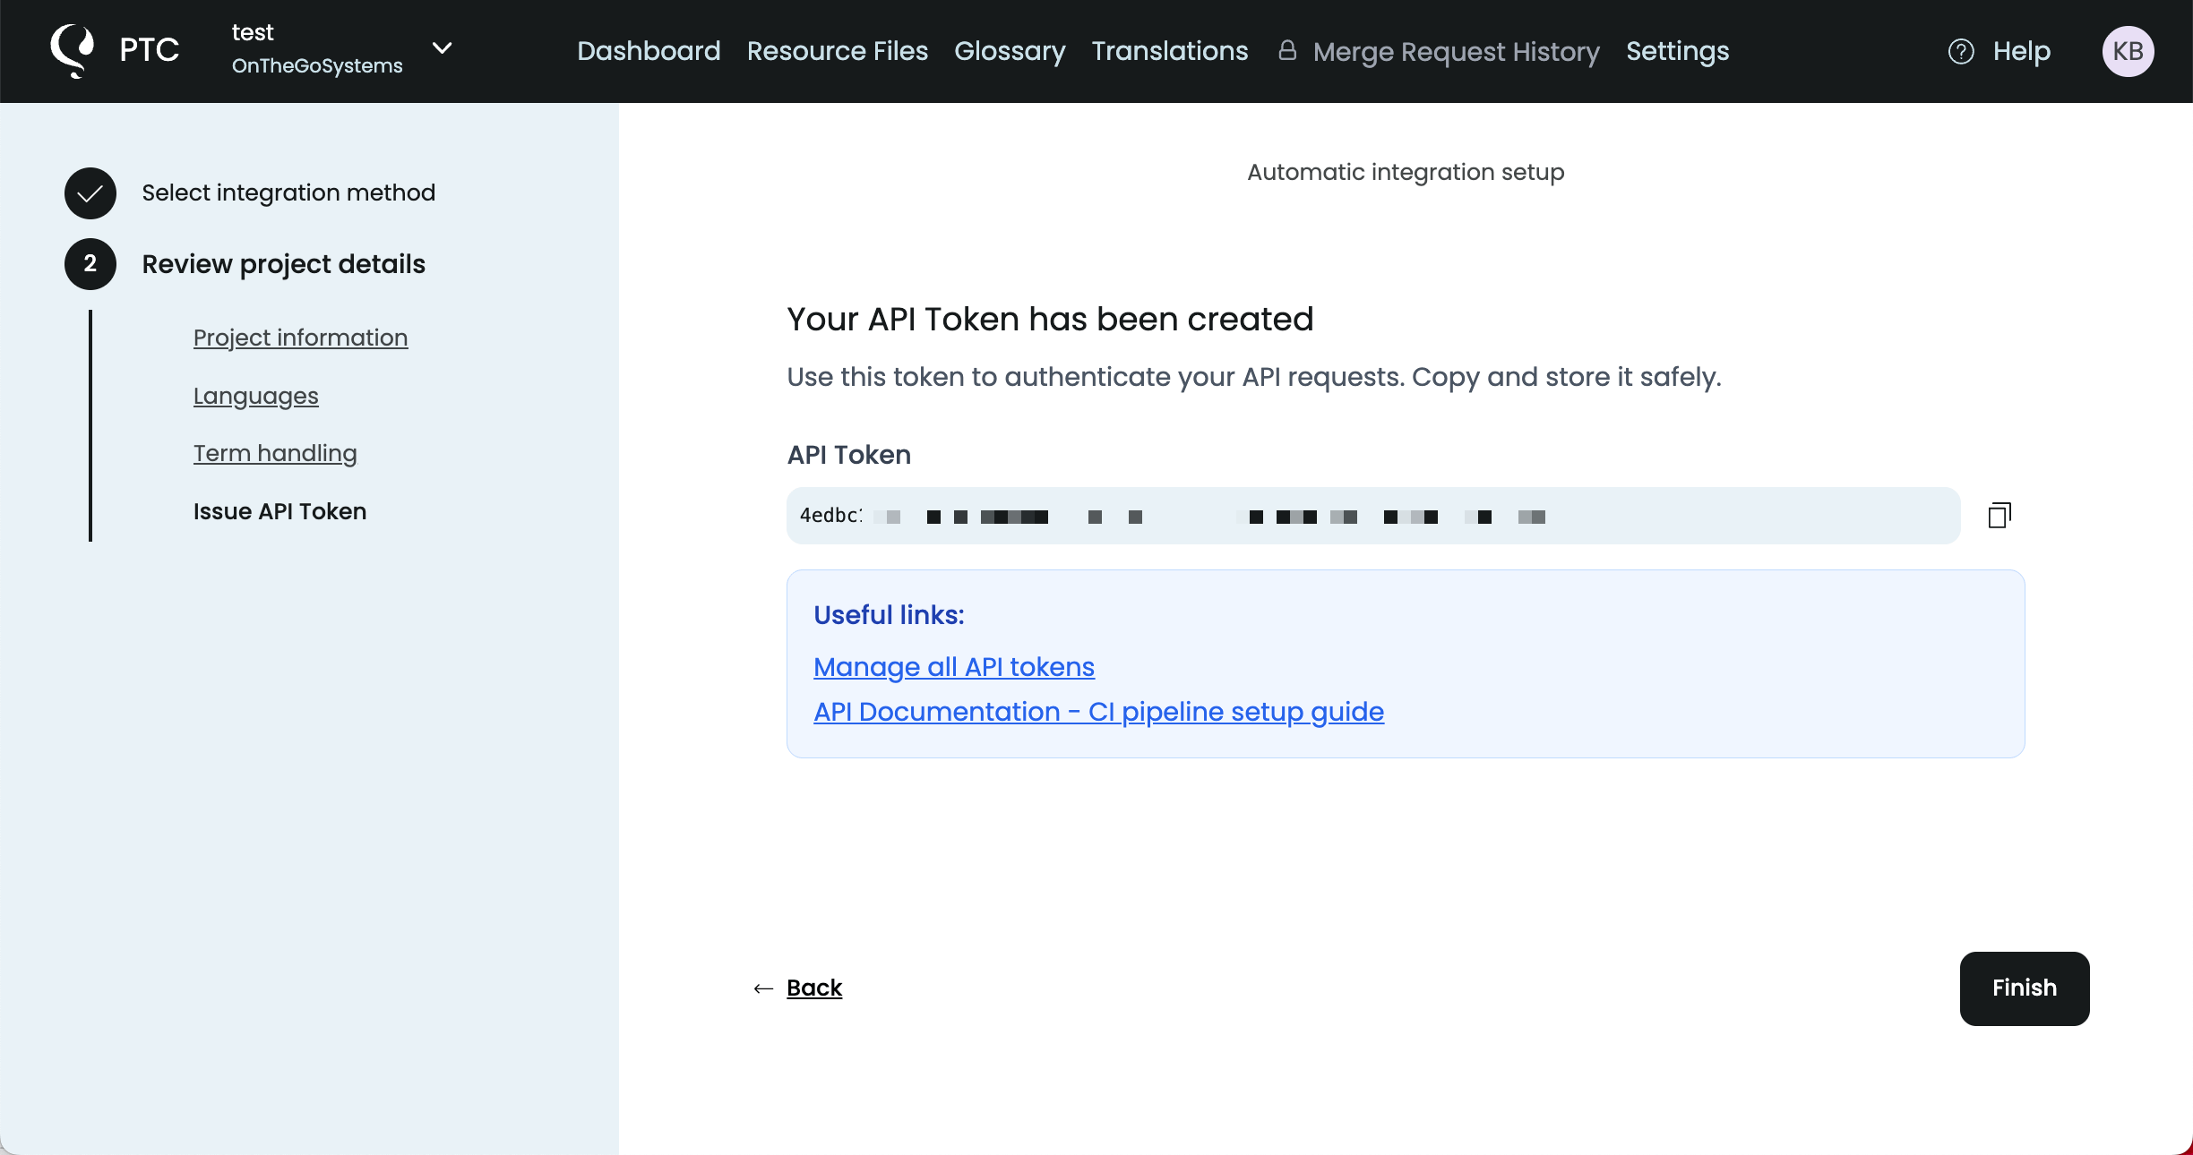Copy the API token with copy icon
The width and height of the screenshot is (2193, 1155).
point(1999,516)
